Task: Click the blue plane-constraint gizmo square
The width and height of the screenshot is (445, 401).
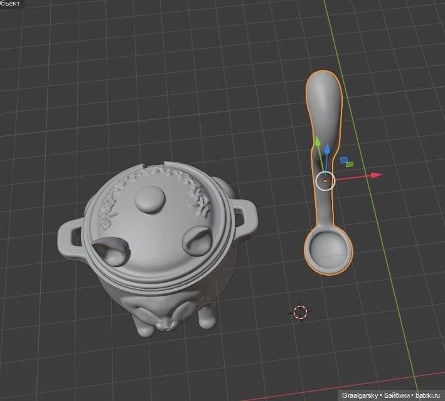Action: 344,160
